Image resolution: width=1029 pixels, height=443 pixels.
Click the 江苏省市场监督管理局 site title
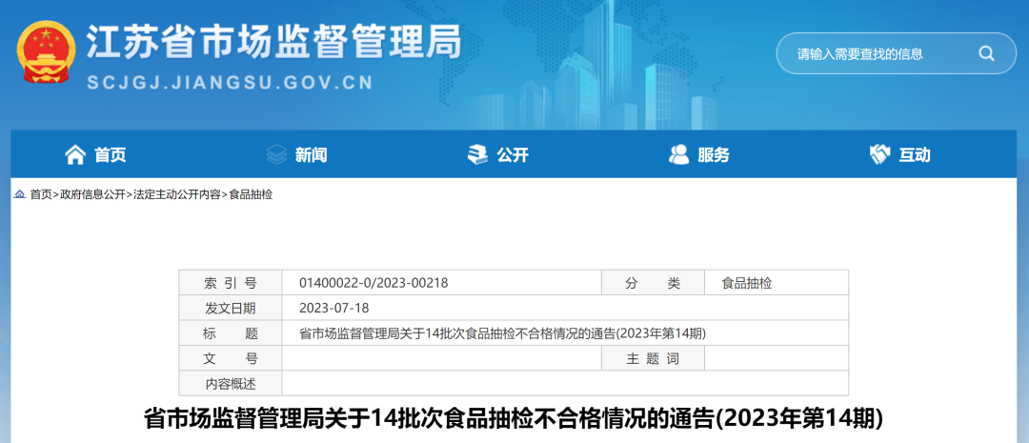[274, 42]
